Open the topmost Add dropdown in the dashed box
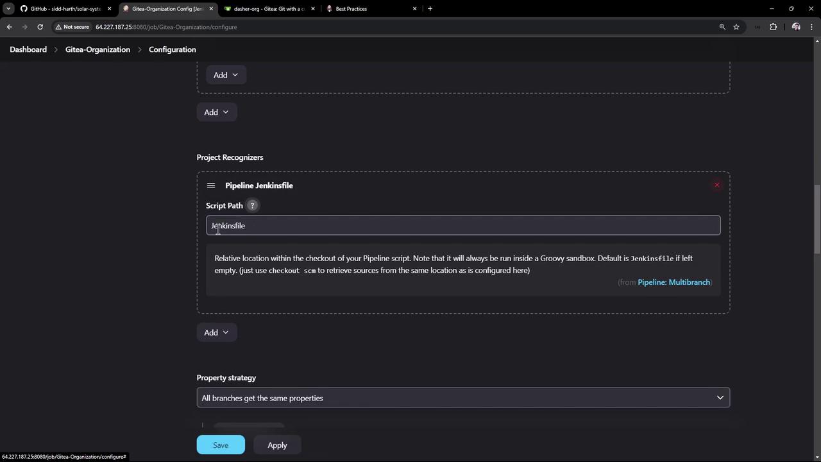 point(226,75)
